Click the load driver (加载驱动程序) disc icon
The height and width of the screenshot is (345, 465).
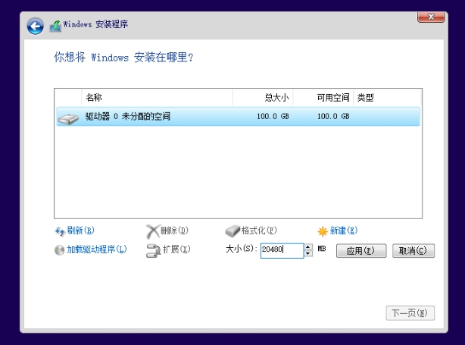click(x=60, y=249)
